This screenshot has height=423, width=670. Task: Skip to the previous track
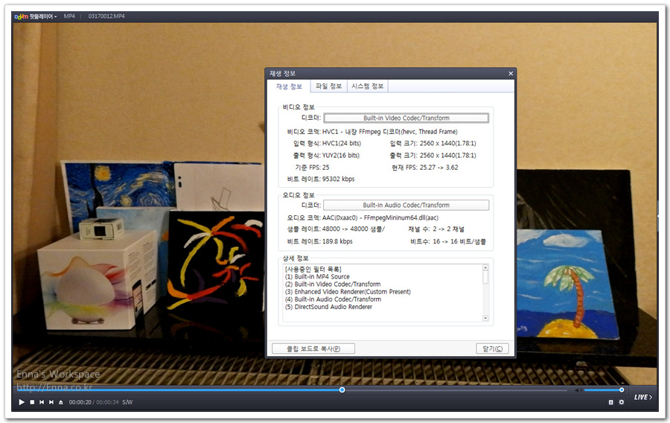pos(42,402)
